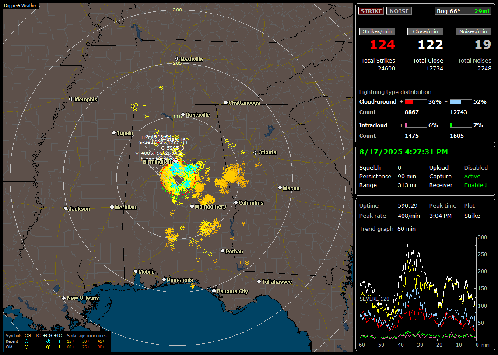This screenshot has width=498, height=355.
Task: Click the Tallahassee city marker dot
Action: pyautogui.click(x=259, y=282)
